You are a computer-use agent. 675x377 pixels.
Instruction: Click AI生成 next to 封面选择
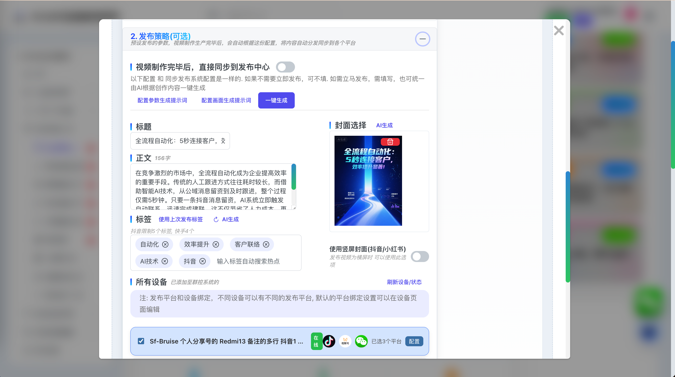tap(384, 125)
